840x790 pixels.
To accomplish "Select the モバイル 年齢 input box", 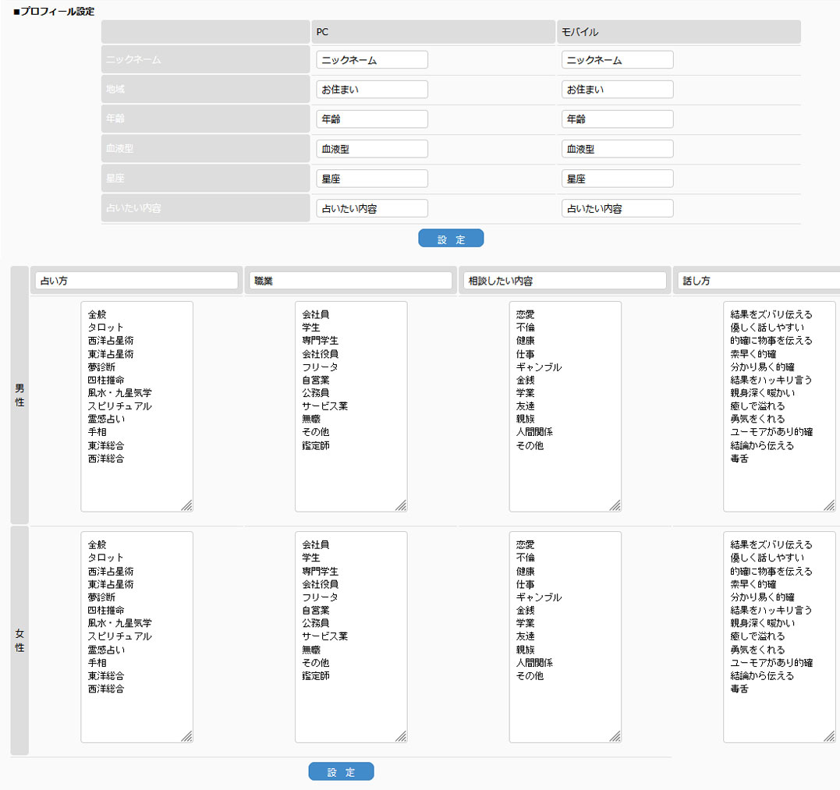I will [617, 119].
